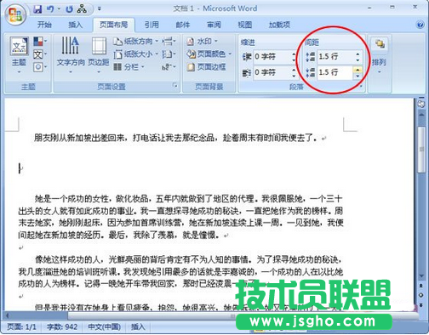Open the 加载项 tab
Screen dimensions: 429x335
(279, 25)
